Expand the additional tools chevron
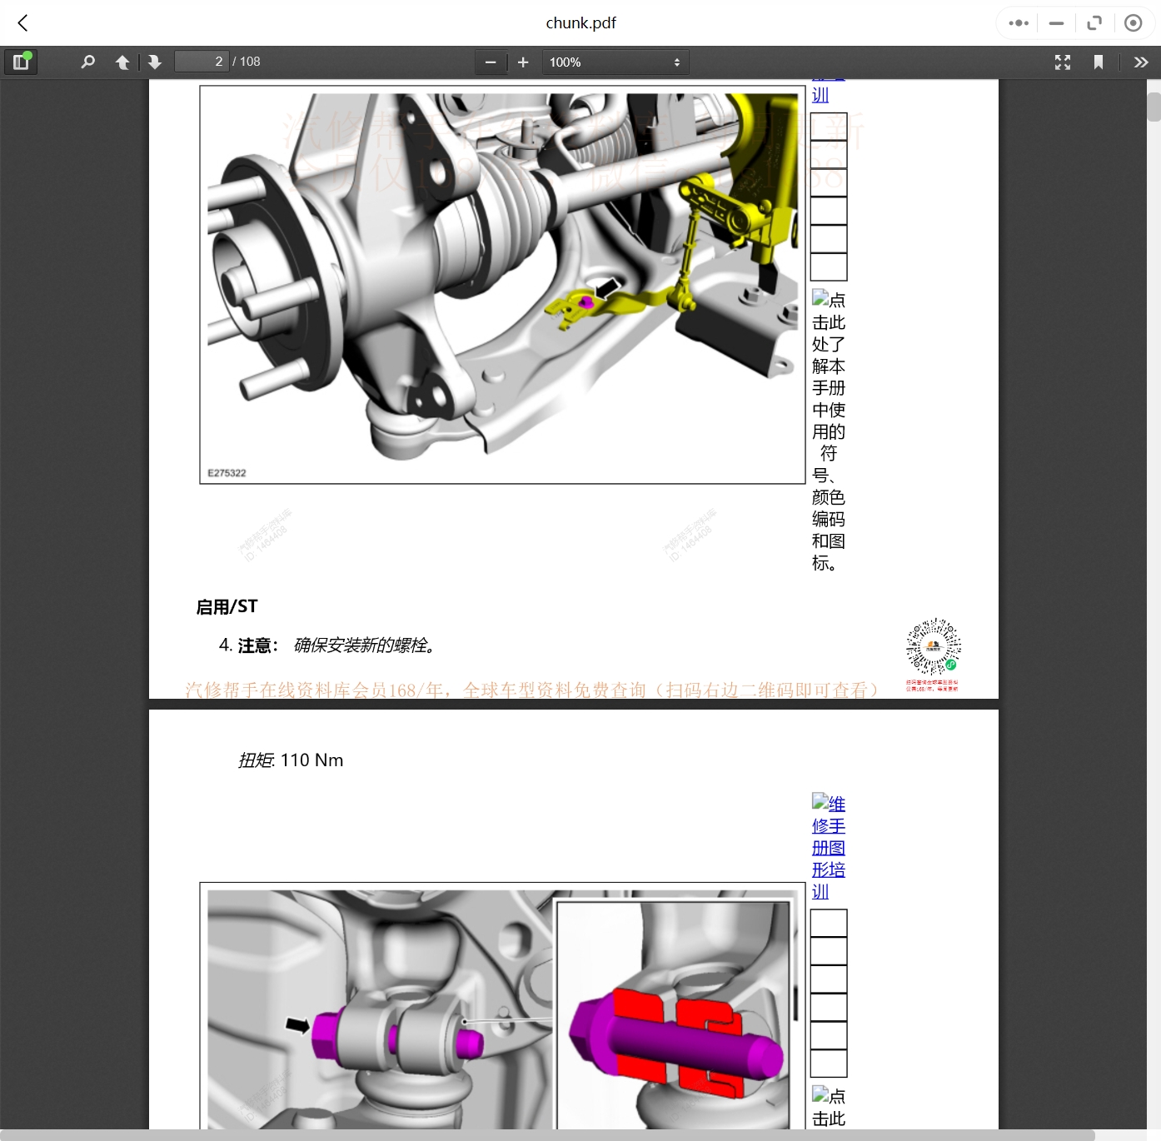The image size is (1161, 1141). tap(1141, 62)
